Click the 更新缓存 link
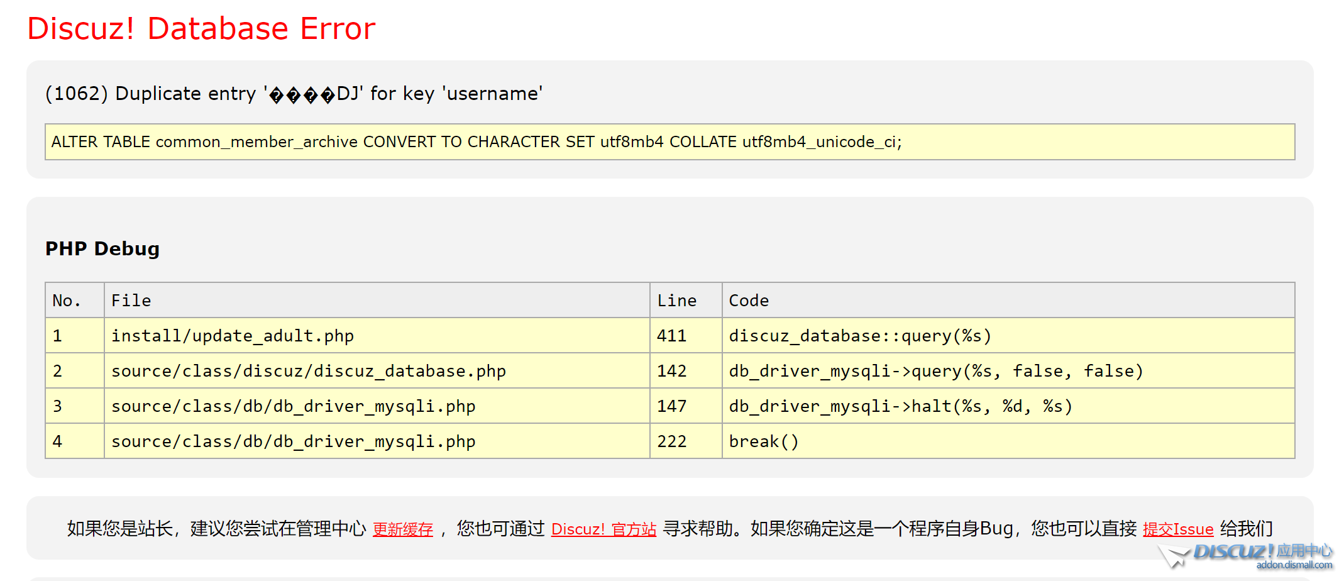The height and width of the screenshot is (581, 1344). coord(402,529)
